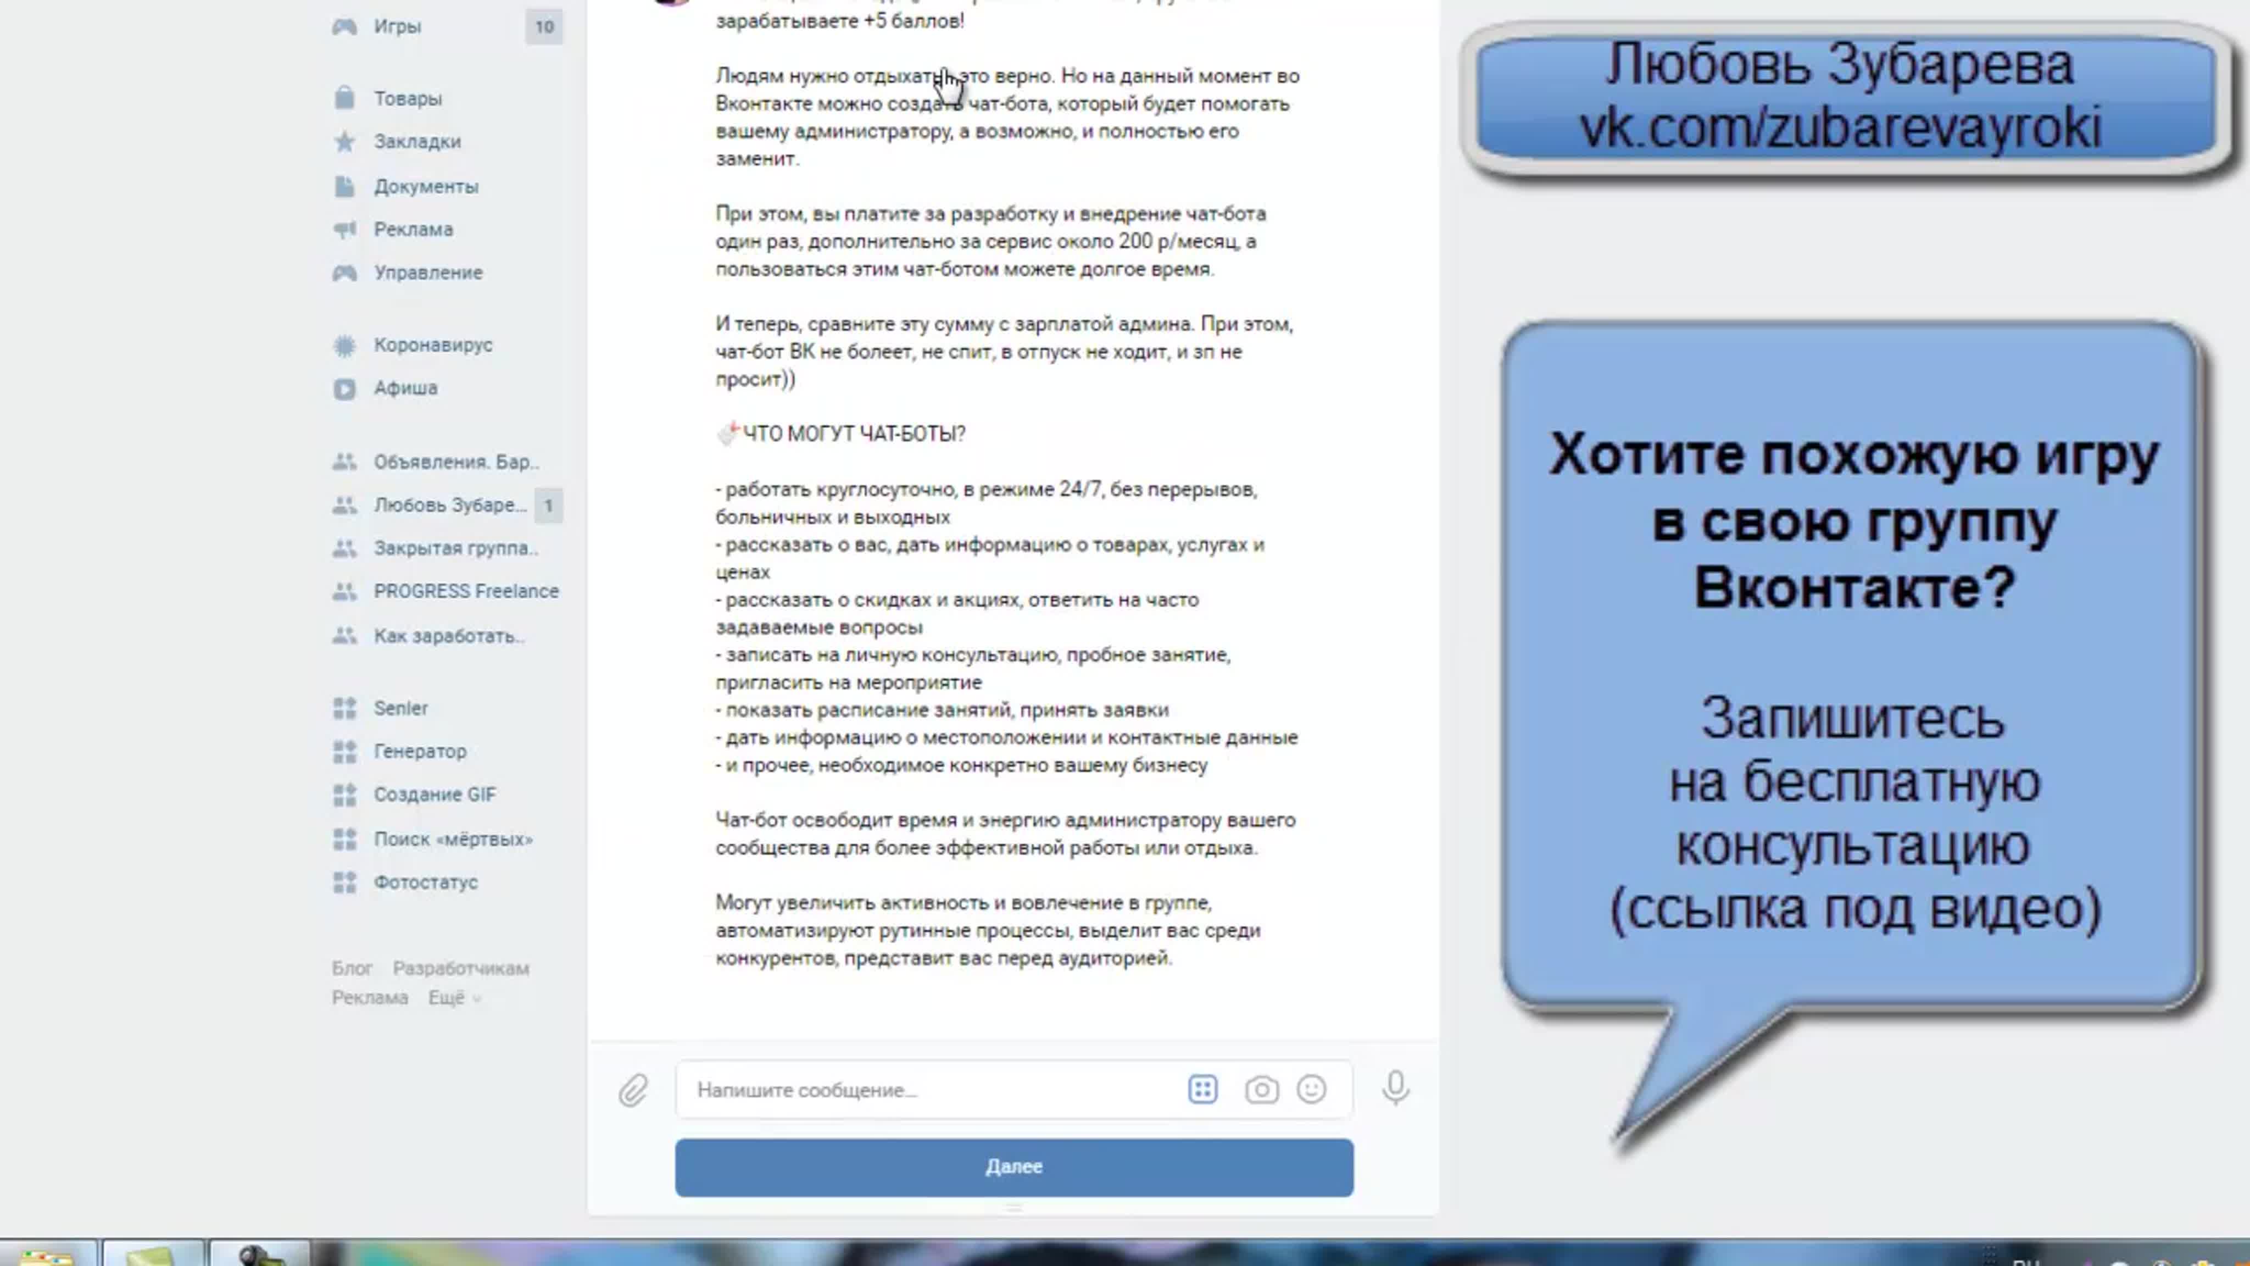
Task: Click the Генератор app icon
Action: (x=344, y=751)
